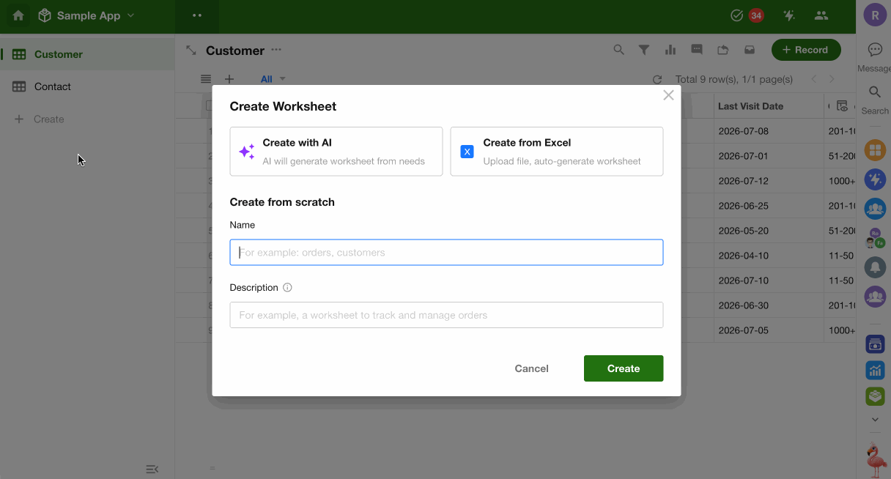Screen dimensions: 891x479
Task: Choose the Create with AI option
Action: click(x=336, y=152)
